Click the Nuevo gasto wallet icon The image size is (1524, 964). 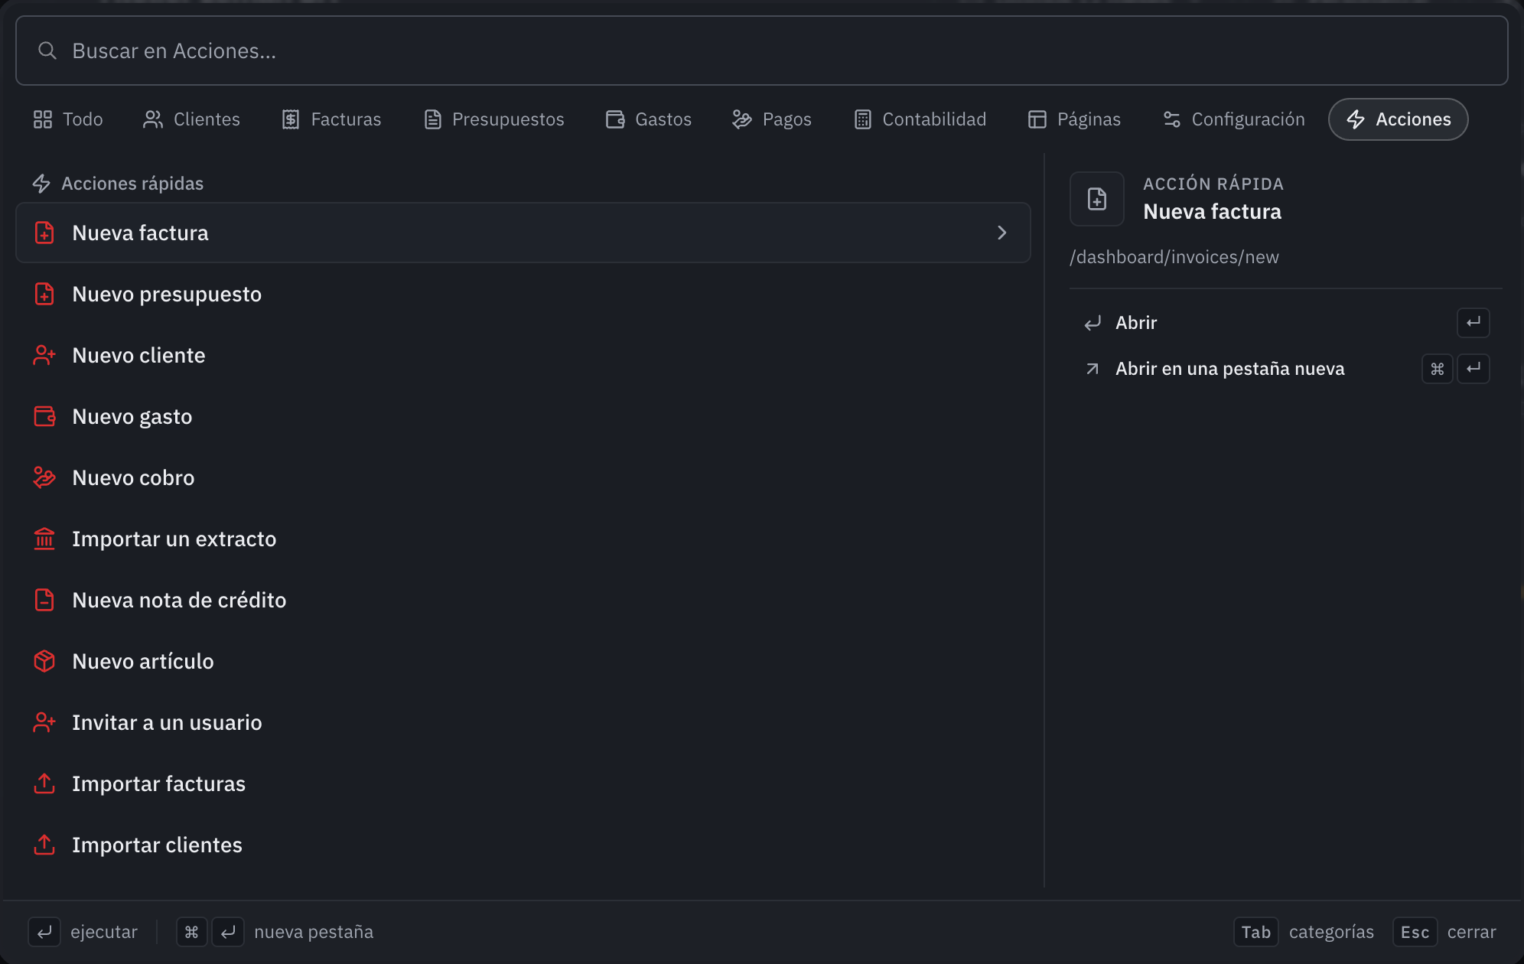[44, 416]
